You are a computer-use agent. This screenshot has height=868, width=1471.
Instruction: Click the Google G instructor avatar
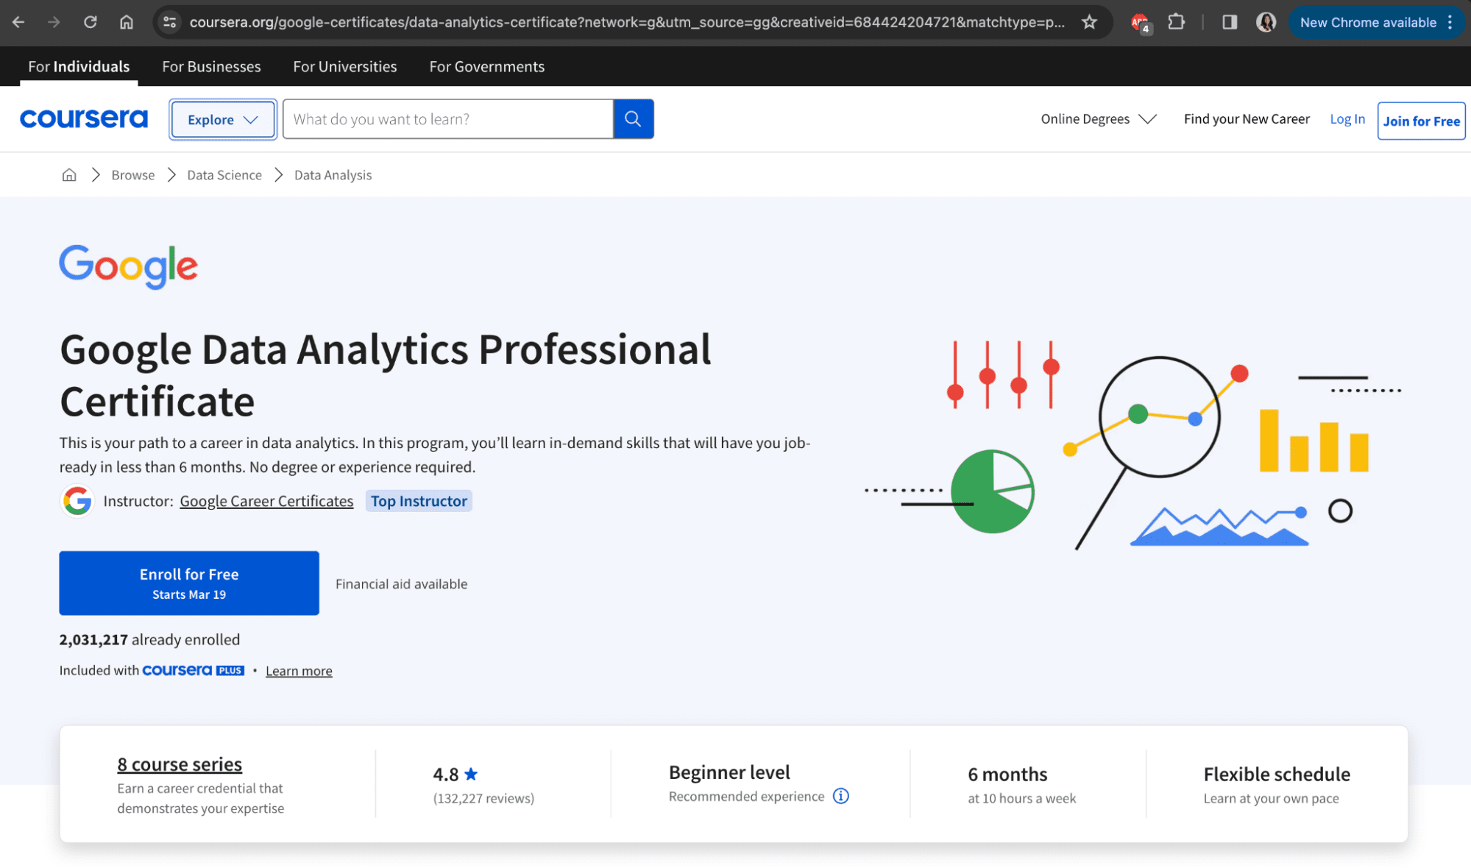77,501
